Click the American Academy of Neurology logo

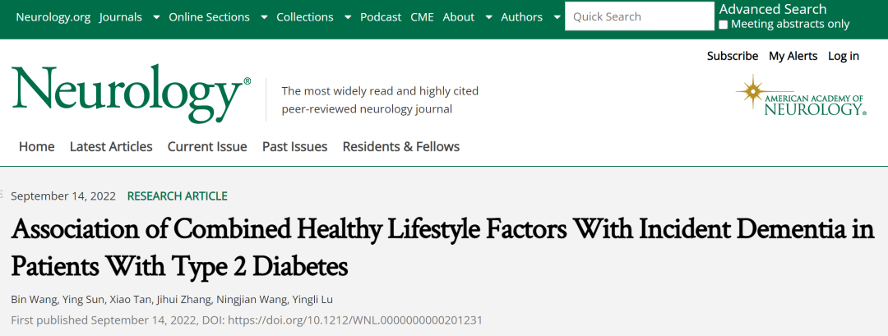[801, 95]
